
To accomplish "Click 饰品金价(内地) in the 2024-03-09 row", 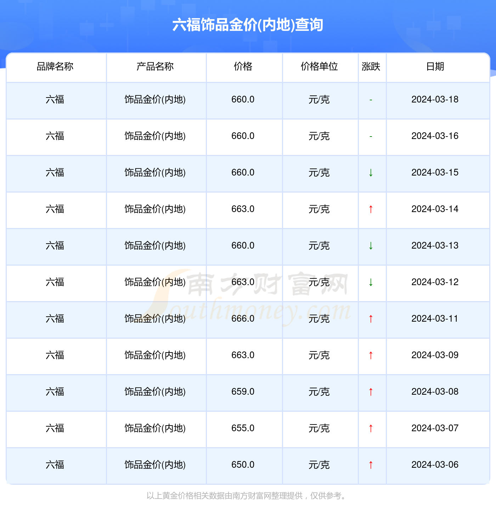I will [155, 355].
